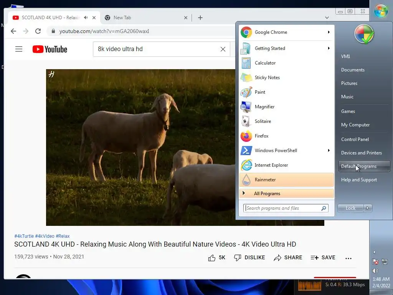Launch Paint from Start menu

[x=286, y=92]
